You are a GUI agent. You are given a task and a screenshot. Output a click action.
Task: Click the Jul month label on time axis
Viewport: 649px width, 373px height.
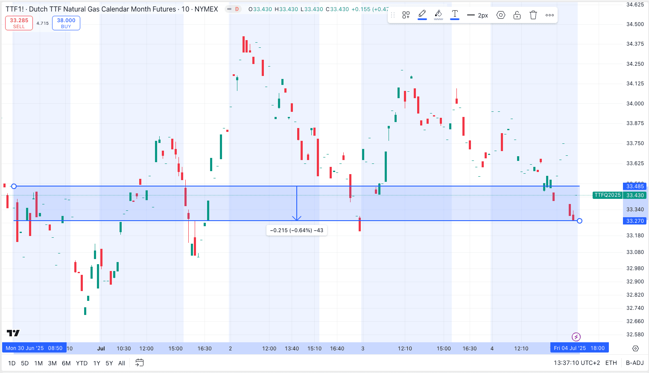coord(101,348)
